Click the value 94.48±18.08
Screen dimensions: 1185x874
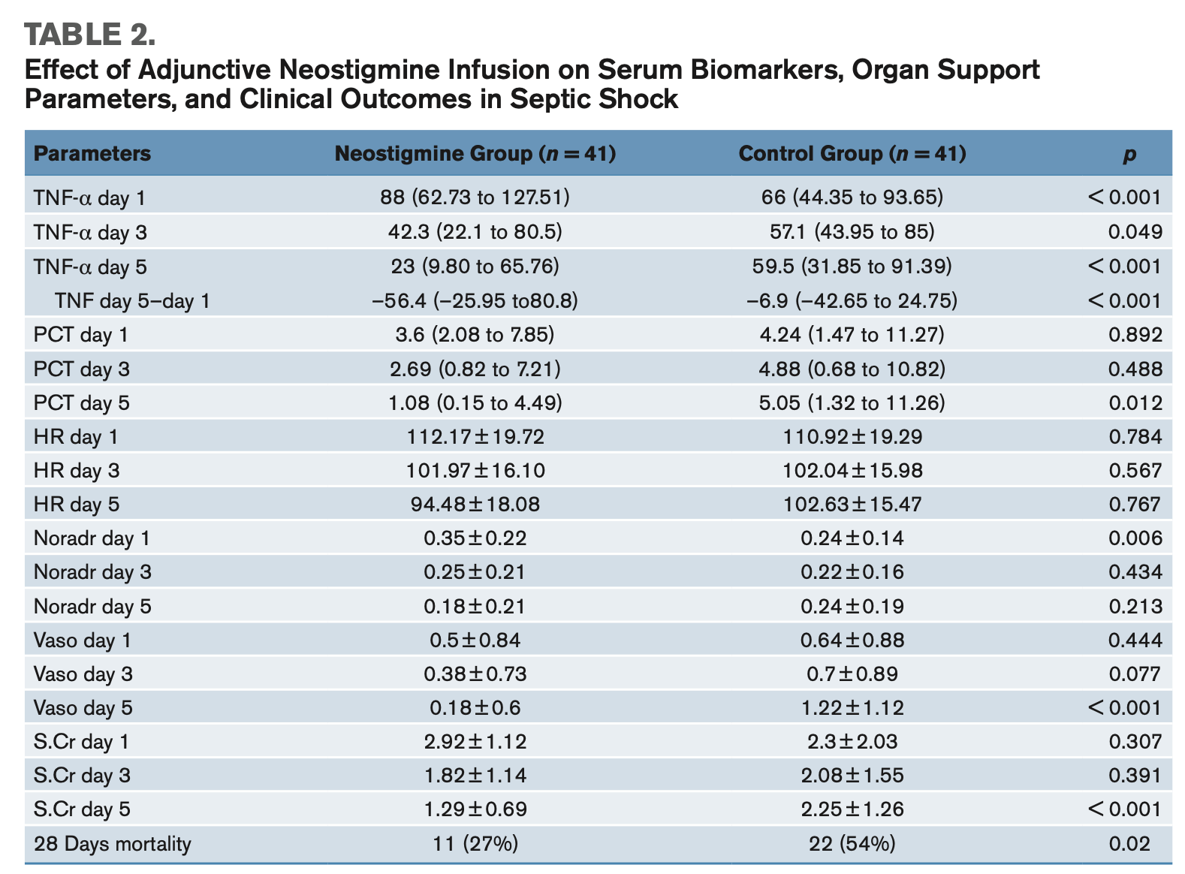(475, 504)
